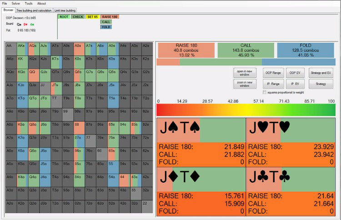Click the RAISE 180 summary box
The width and height of the screenshot is (341, 220).
[185, 50]
